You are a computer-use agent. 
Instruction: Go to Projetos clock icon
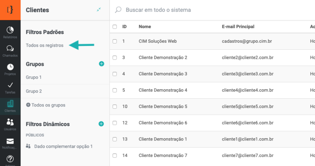10,68
